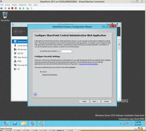The height and width of the screenshot is (131, 146).
Task: Select IIS in Server Manager sidebar
Action: (x=20, y=69)
